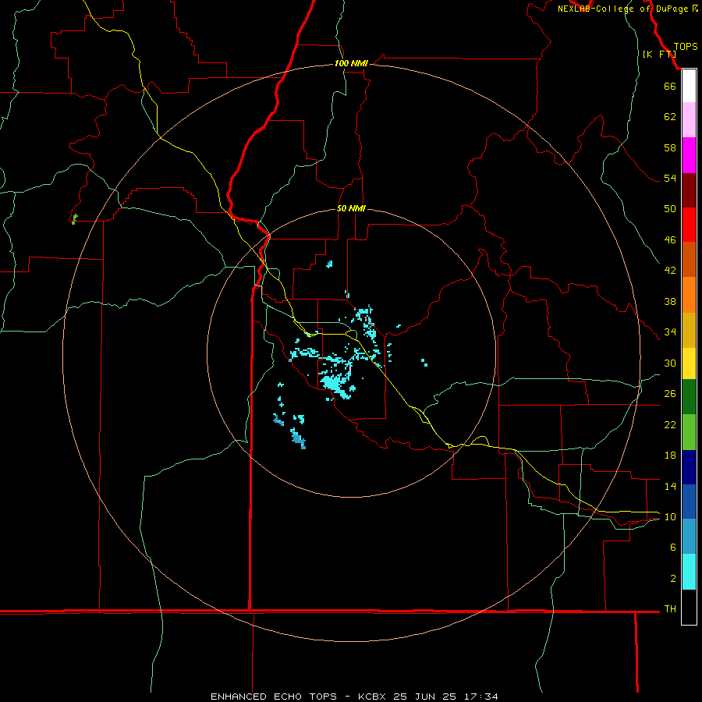The height and width of the screenshot is (702, 702).
Task: Click the navy 14-18 kft legend swatch
Action: (x=689, y=467)
